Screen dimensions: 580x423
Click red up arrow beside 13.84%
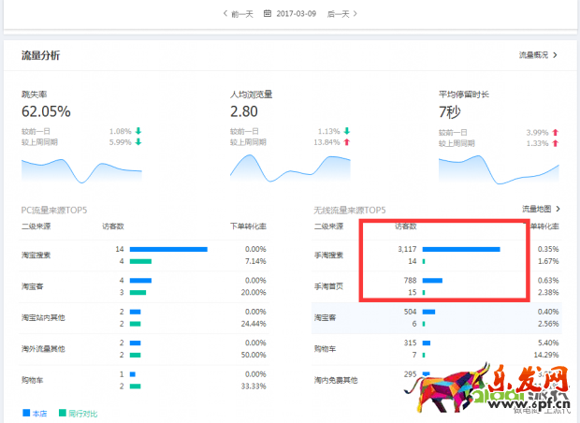347,141
